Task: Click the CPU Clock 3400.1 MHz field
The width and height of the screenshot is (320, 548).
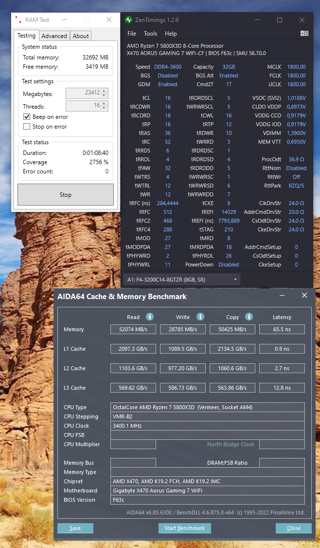Action: 208,426
